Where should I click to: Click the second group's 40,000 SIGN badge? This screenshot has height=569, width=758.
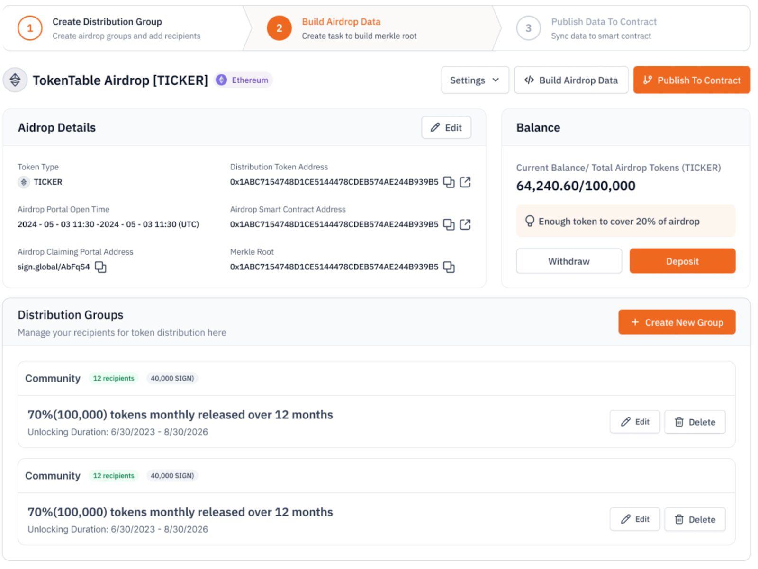click(172, 476)
